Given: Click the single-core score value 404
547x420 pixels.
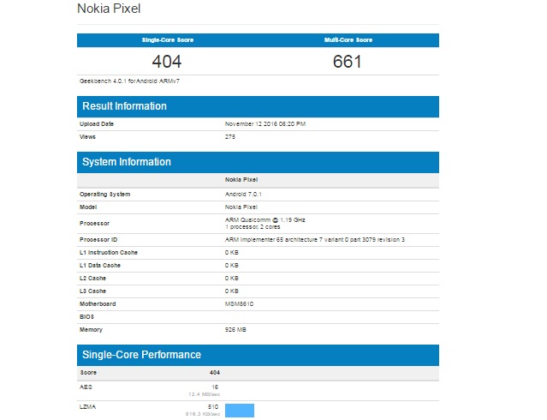Looking at the screenshot, I should tap(167, 62).
